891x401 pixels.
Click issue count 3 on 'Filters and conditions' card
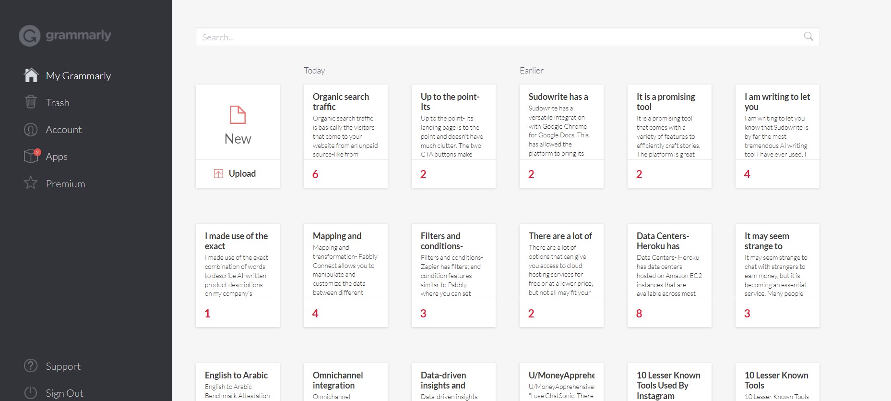[x=423, y=314]
